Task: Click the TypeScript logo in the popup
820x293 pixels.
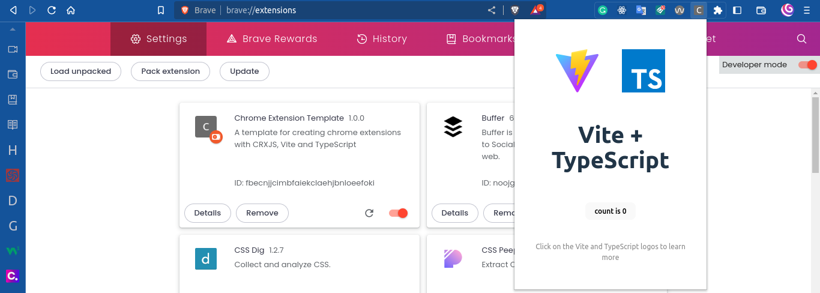Action: coord(644,71)
